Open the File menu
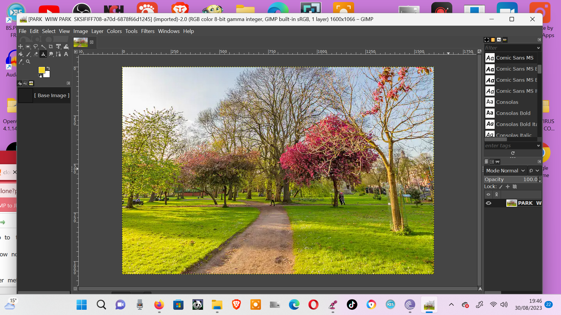 pos(22,31)
